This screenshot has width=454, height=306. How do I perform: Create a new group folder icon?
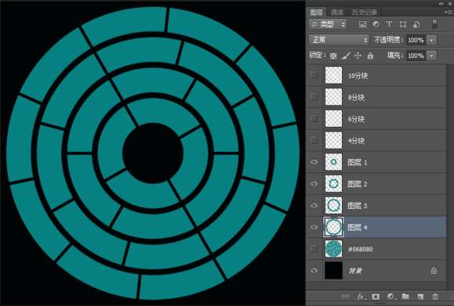click(x=405, y=296)
